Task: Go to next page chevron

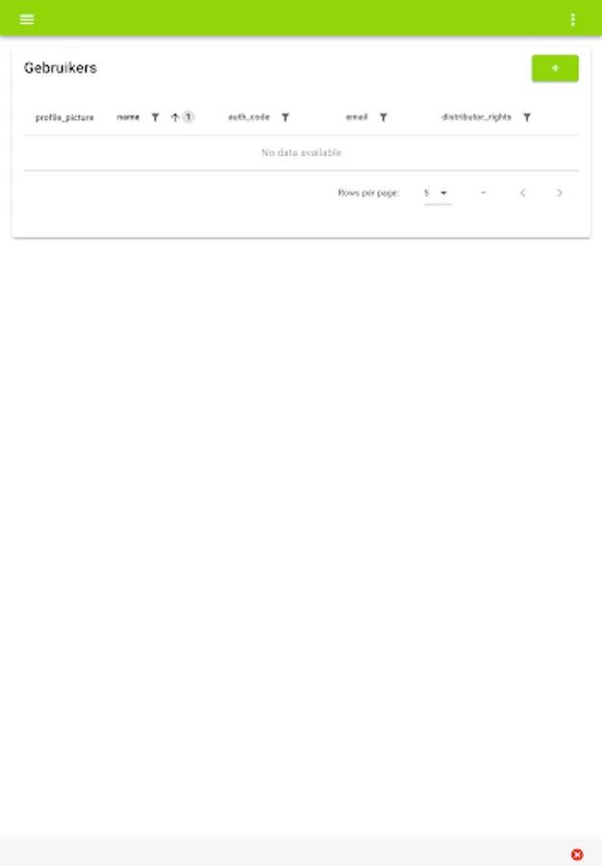Action: [559, 192]
